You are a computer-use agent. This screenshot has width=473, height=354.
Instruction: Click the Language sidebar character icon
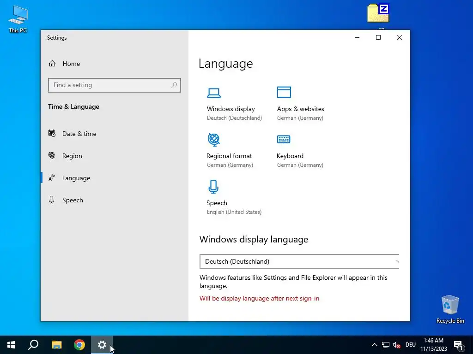pyautogui.click(x=52, y=177)
